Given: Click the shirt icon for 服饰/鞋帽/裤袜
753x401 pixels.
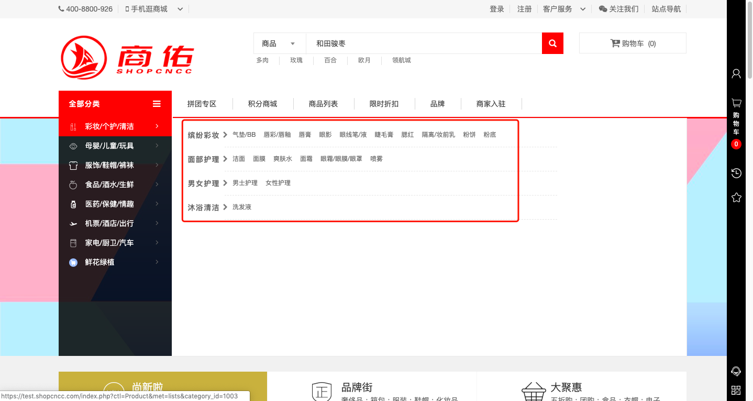Looking at the screenshot, I should point(73,165).
